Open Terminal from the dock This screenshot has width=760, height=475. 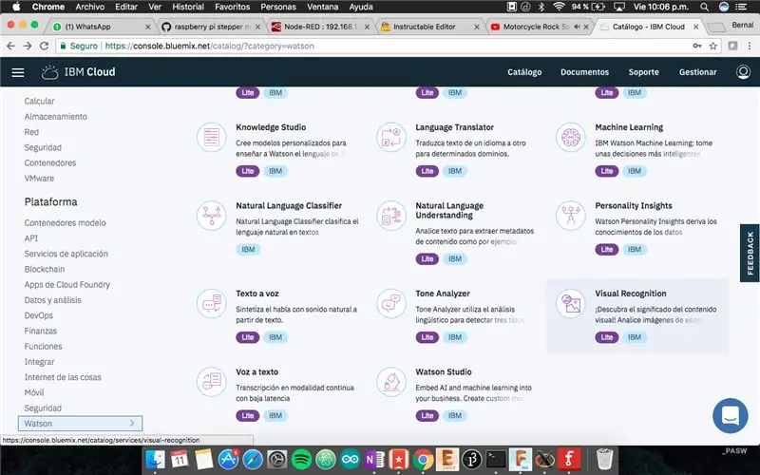[496, 459]
